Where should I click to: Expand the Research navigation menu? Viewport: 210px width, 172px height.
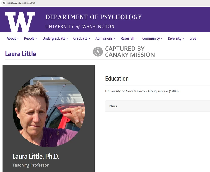coord(129,38)
